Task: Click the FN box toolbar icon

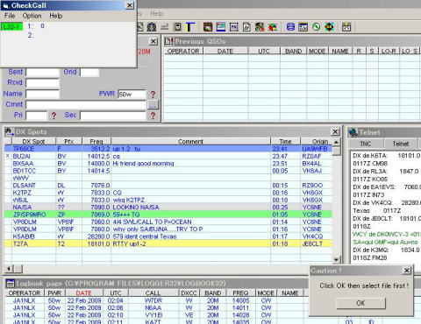Action: 233,27
